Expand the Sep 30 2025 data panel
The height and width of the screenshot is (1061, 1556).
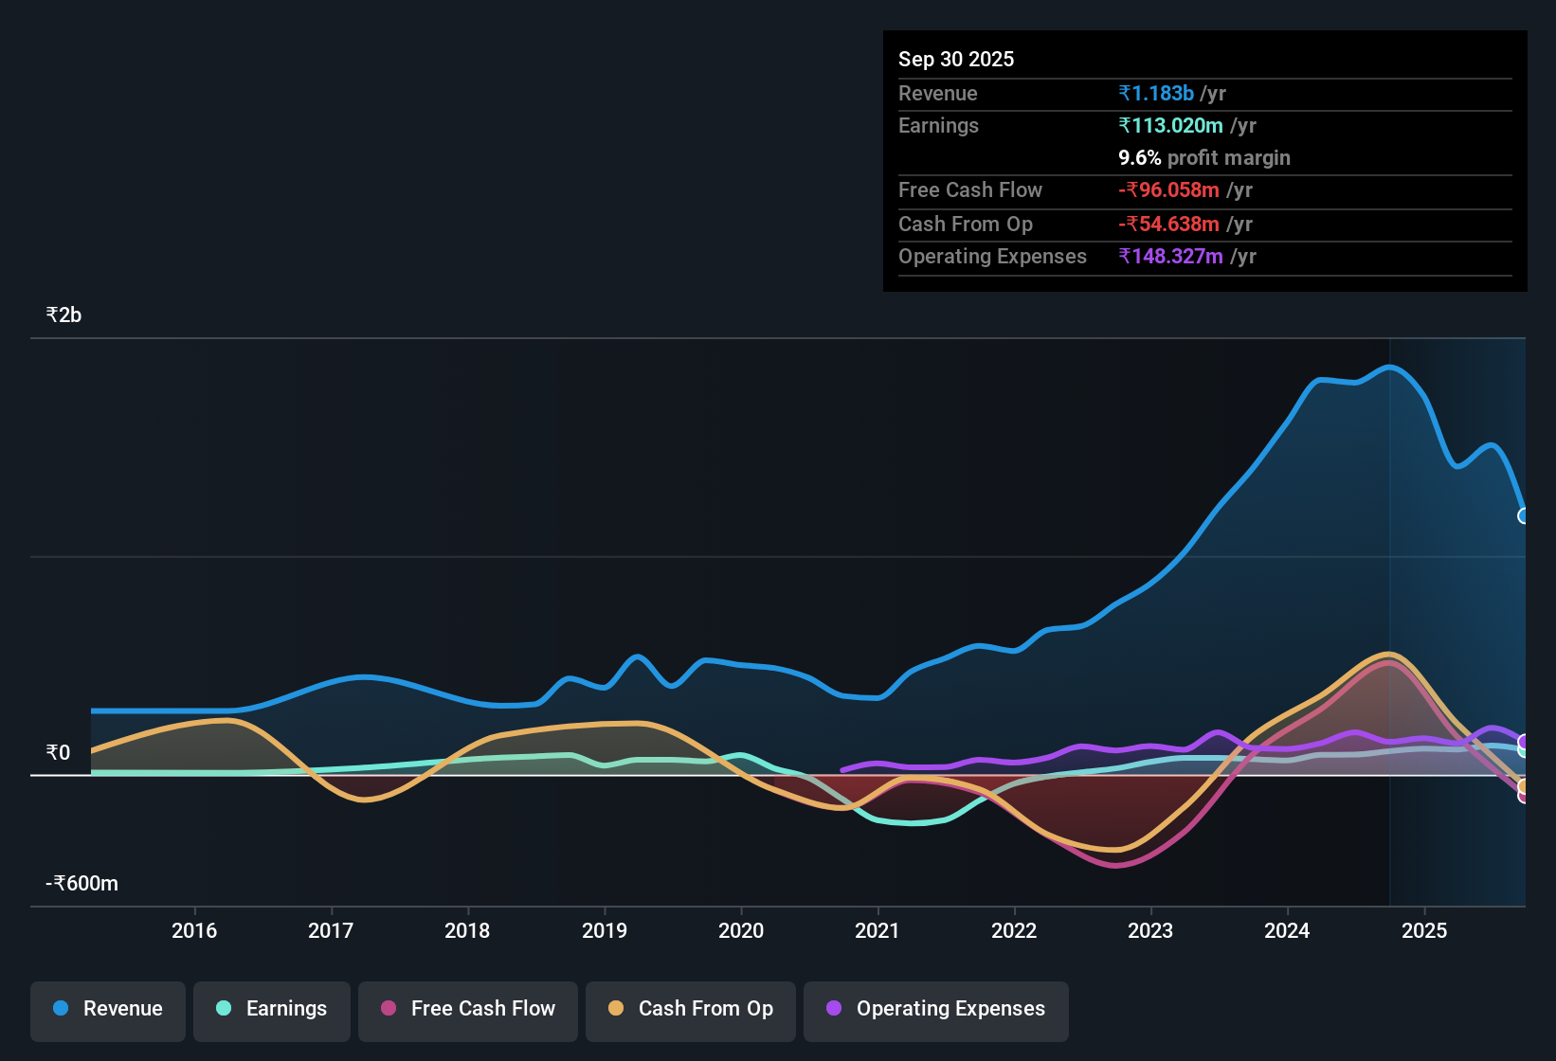coord(956,59)
